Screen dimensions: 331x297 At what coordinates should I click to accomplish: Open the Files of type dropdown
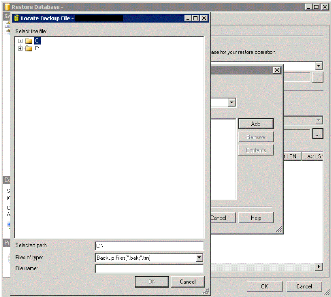(x=199, y=258)
